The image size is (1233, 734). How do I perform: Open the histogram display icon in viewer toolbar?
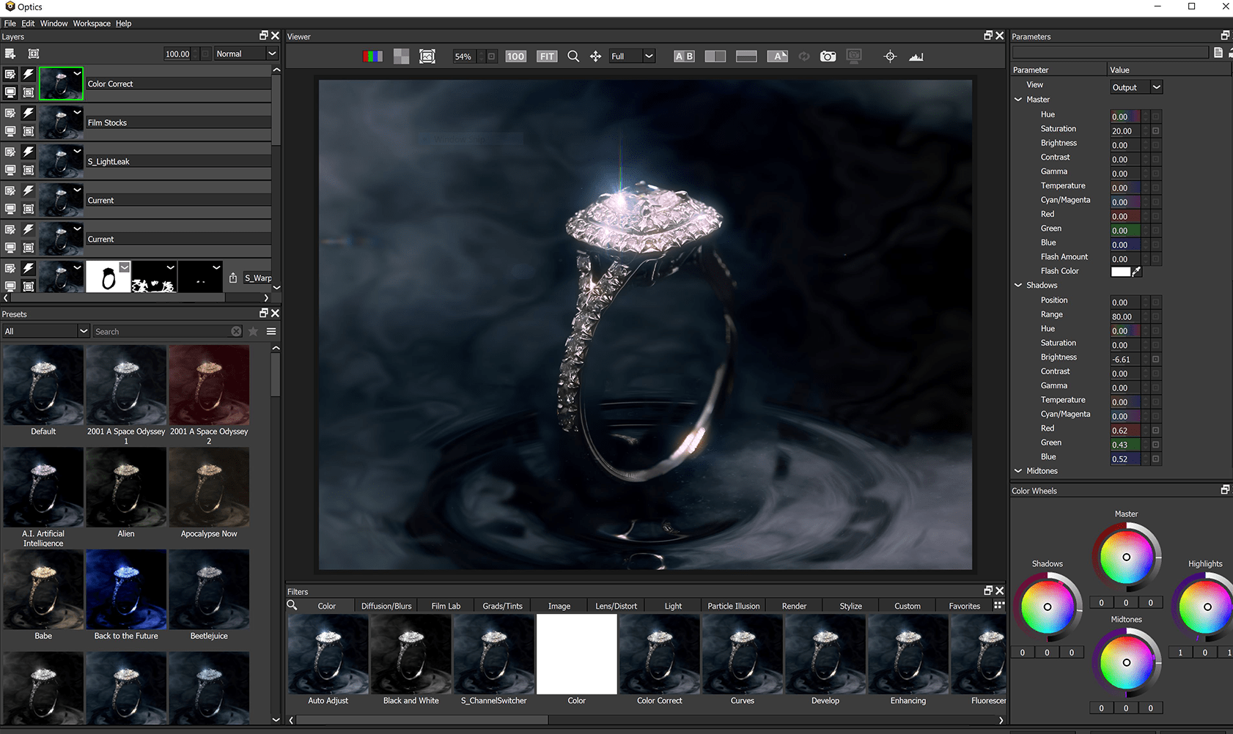click(x=915, y=56)
